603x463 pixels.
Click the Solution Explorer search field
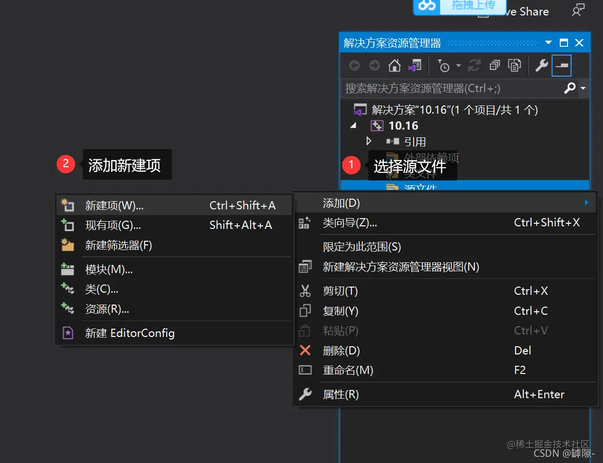point(452,88)
